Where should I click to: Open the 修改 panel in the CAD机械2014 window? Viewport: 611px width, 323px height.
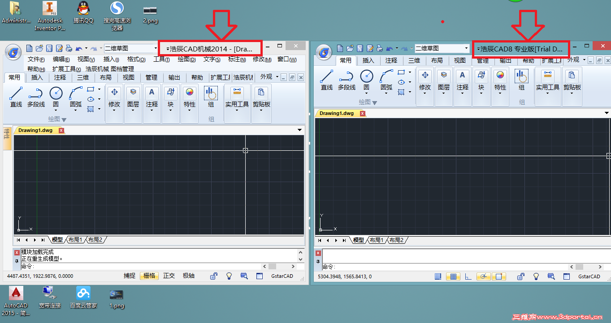click(x=114, y=99)
